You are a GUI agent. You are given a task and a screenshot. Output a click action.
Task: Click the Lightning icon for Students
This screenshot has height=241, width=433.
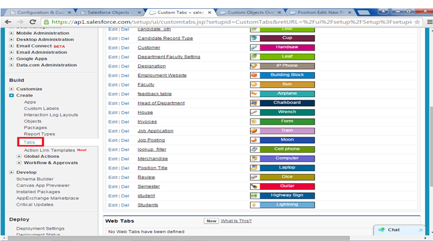(x=255, y=205)
